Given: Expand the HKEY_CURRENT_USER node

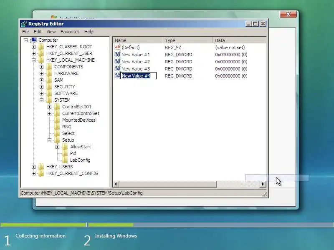Looking at the screenshot, I should (33, 53).
